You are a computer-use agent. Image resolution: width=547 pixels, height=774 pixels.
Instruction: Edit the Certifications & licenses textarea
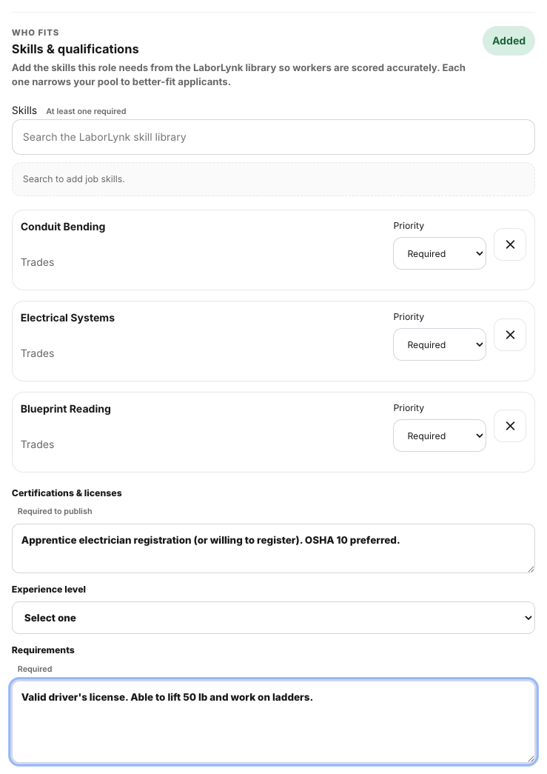click(273, 548)
